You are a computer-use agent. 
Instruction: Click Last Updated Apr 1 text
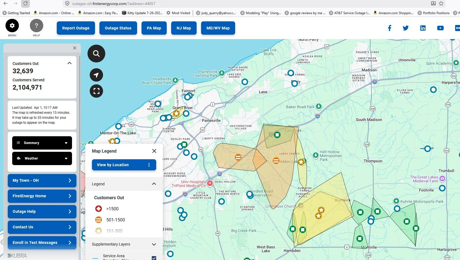(x=35, y=107)
